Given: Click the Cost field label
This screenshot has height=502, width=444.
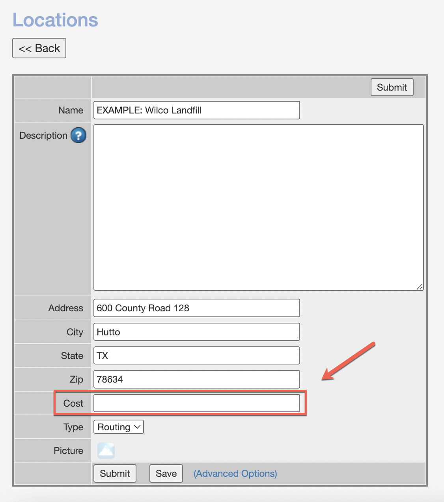Looking at the screenshot, I should pos(73,403).
